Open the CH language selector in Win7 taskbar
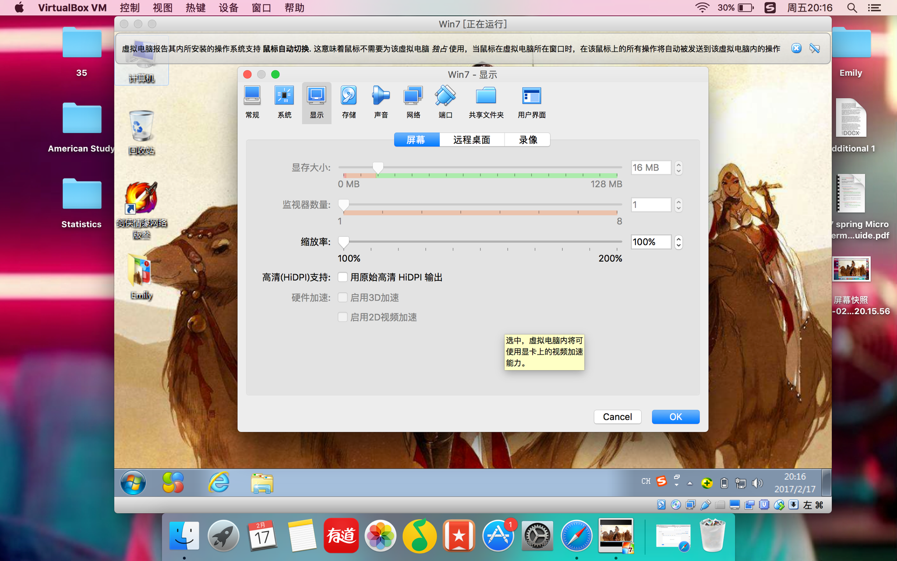The image size is (897, 561). point(646,481)
